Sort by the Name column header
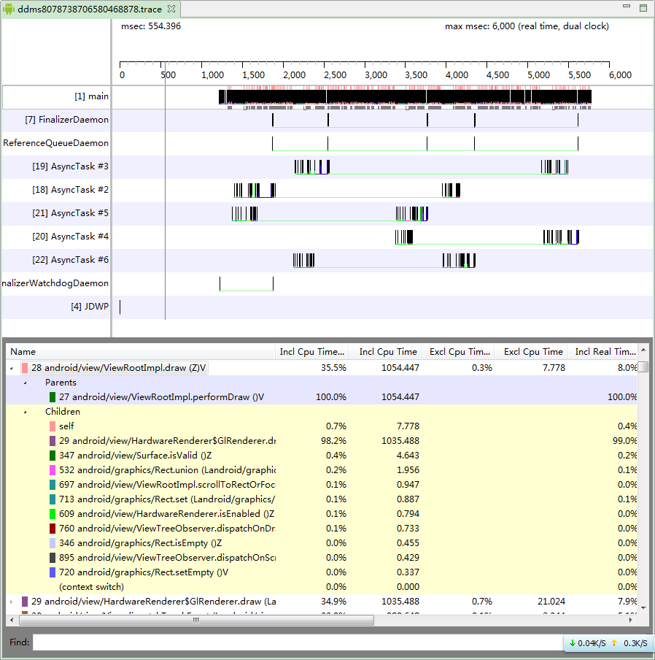 (139, 352)
